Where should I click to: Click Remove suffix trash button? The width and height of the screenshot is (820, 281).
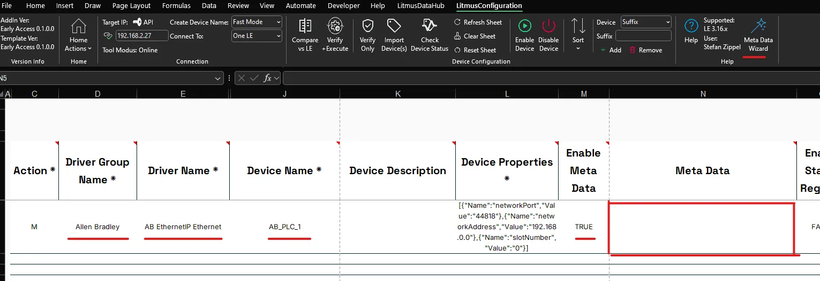click(x=646, y=50)
